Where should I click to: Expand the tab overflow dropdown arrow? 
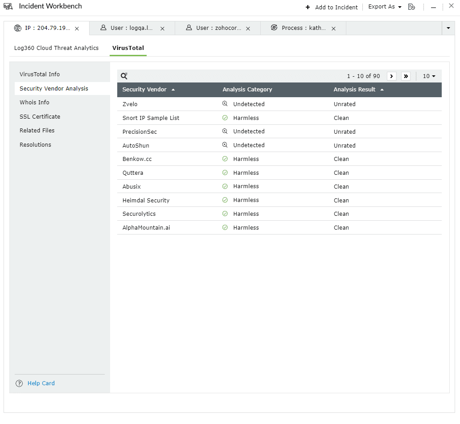coord(448,28)
